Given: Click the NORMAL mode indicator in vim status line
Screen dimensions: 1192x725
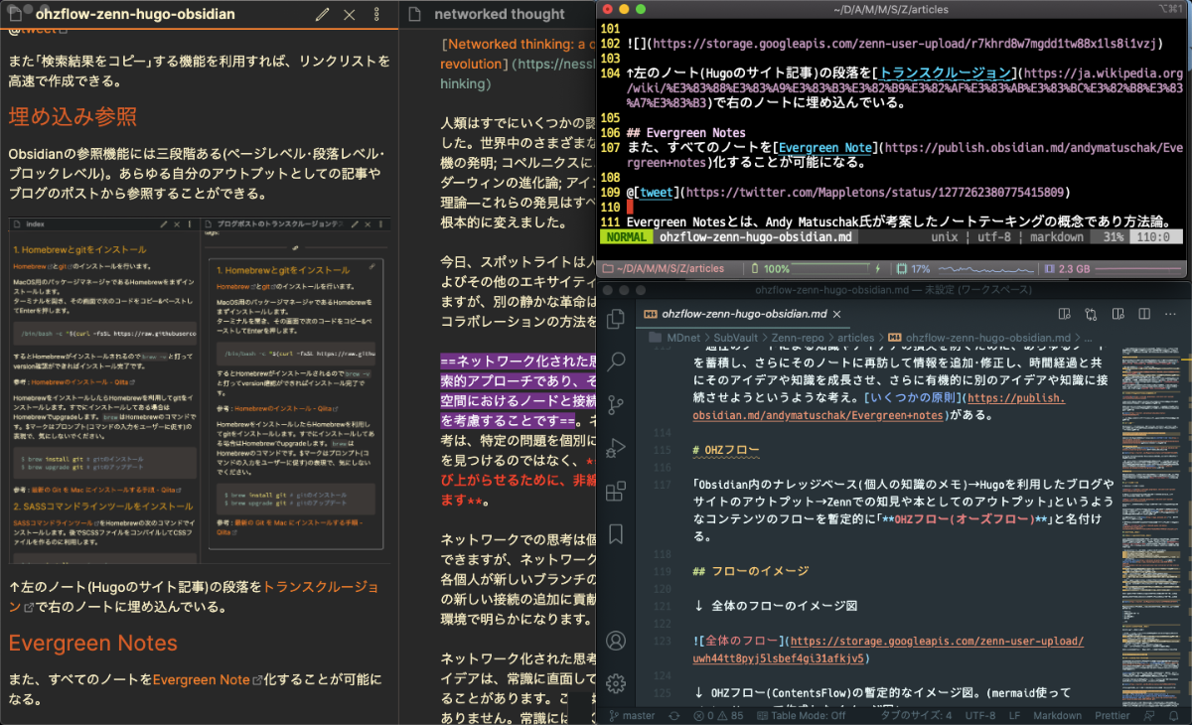Looking at the screenshot, I should click(625, 238).
